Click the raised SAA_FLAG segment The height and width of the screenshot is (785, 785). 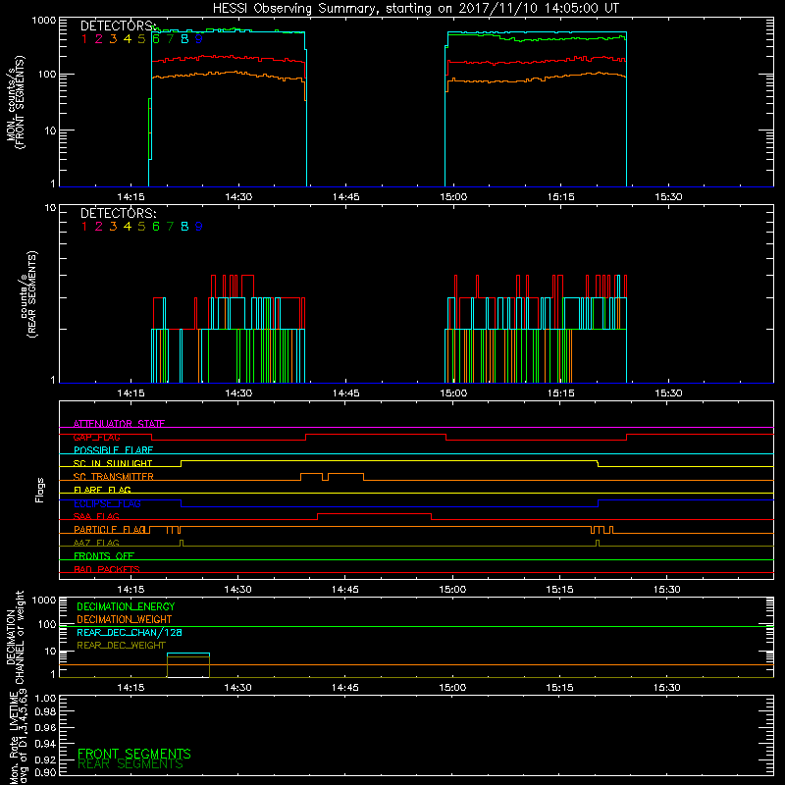375,513
